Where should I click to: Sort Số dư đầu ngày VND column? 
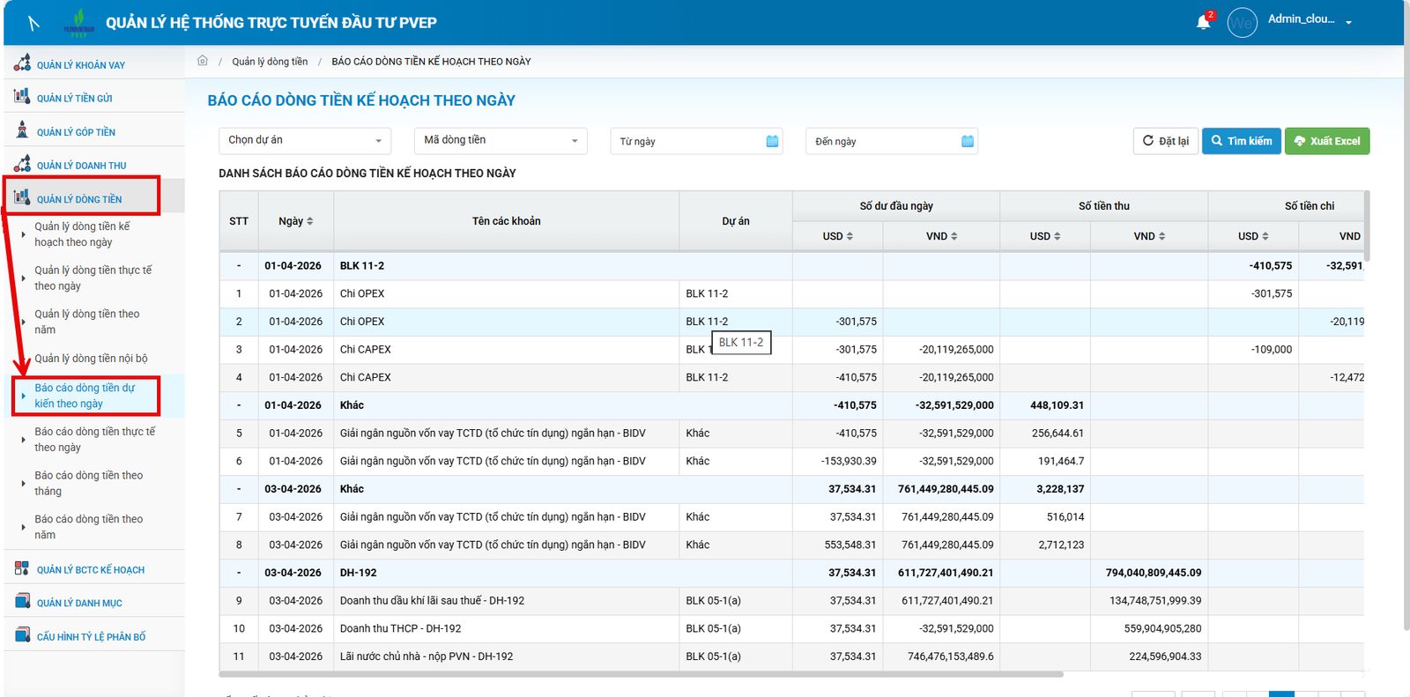pos(954,236)
